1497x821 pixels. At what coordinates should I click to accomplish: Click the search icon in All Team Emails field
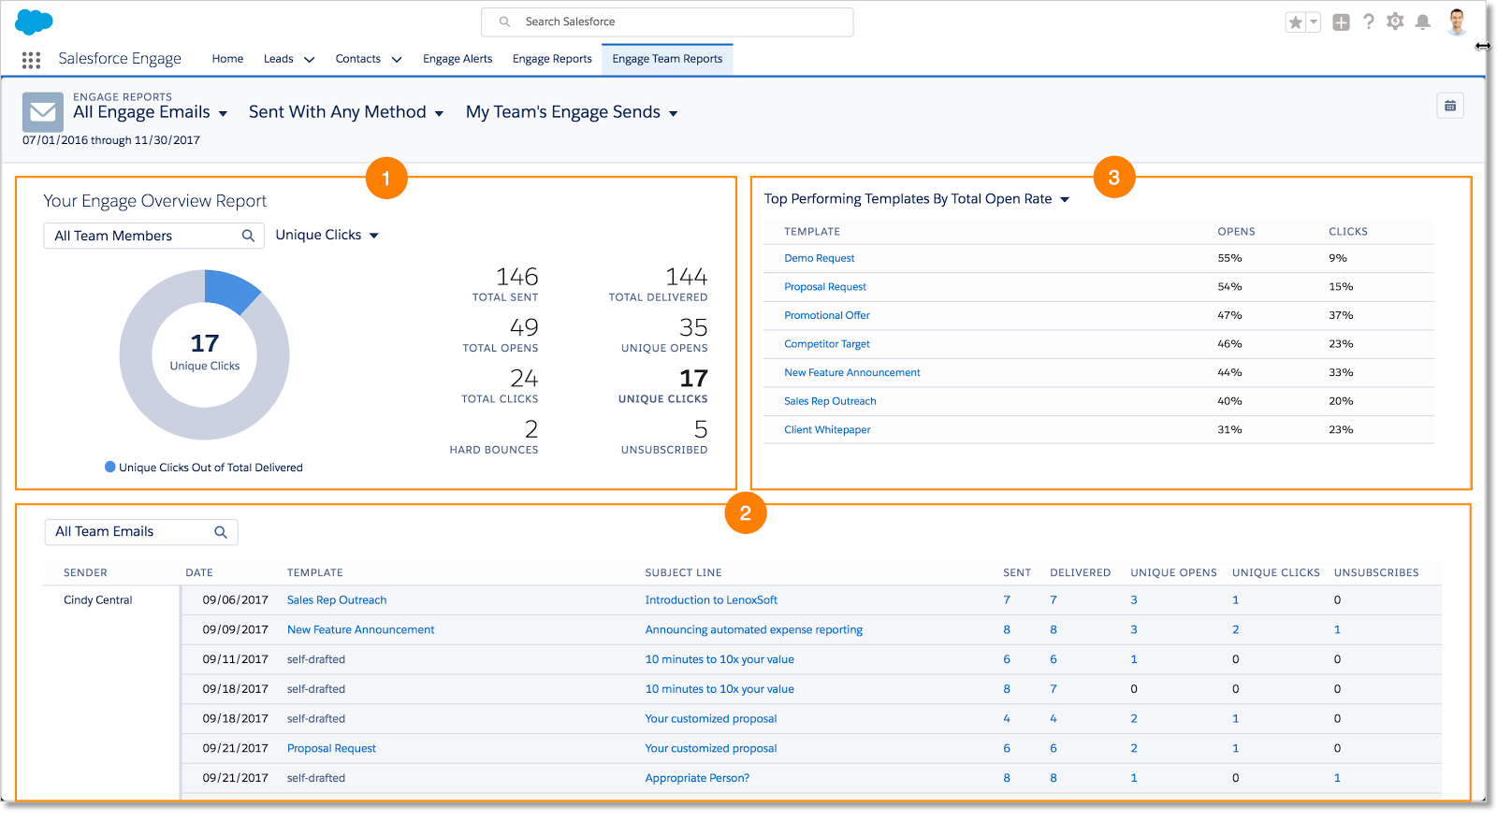[x=221, y=532]
